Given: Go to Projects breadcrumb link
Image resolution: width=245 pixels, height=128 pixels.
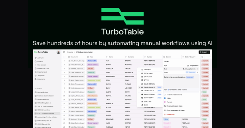Looking at the screenshot, I should click(70, 52).
